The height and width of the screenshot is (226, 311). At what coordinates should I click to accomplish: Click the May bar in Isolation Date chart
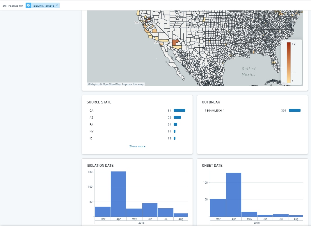coord(134,213)
